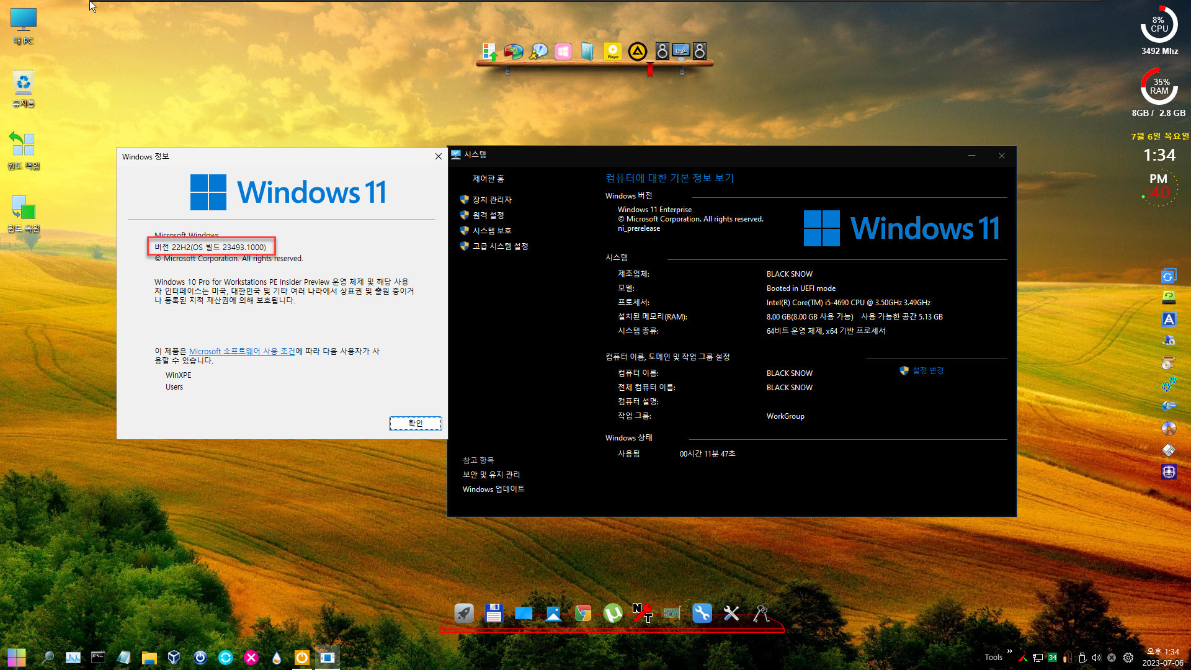Click the blue refresh icon on the right sidebar
The width and height of the screenshot is (1191, 670).
(1169, 276)
